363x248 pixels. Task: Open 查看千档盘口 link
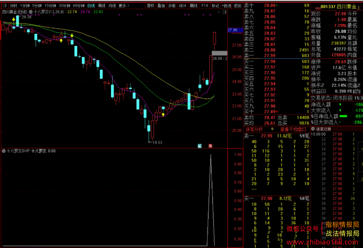(x=293, y=129)
